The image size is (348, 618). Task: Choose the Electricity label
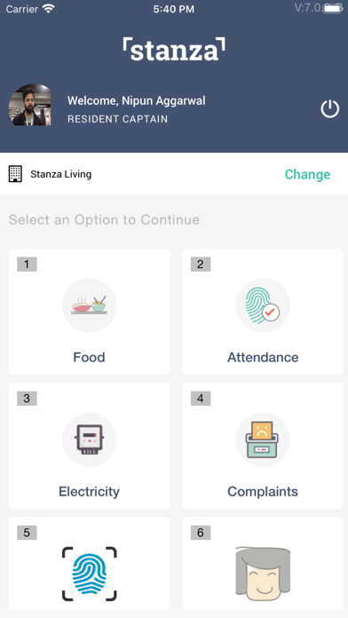pos(89,492)
